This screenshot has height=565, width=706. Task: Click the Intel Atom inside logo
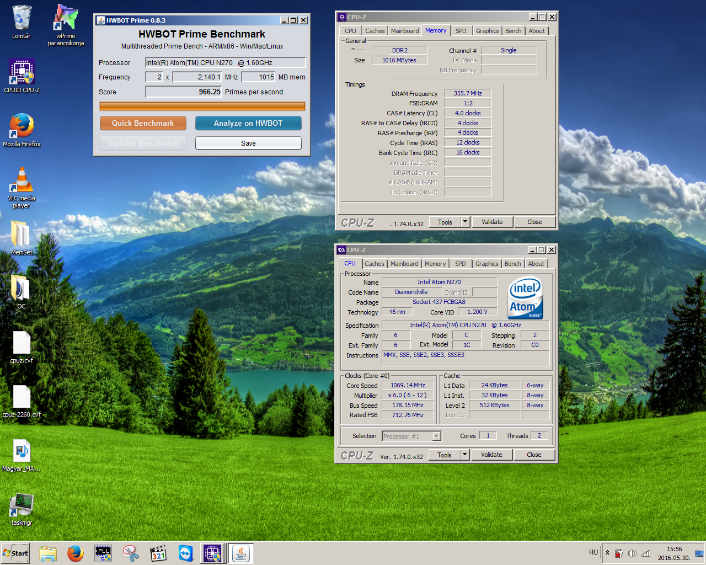(x=525, y=297)
